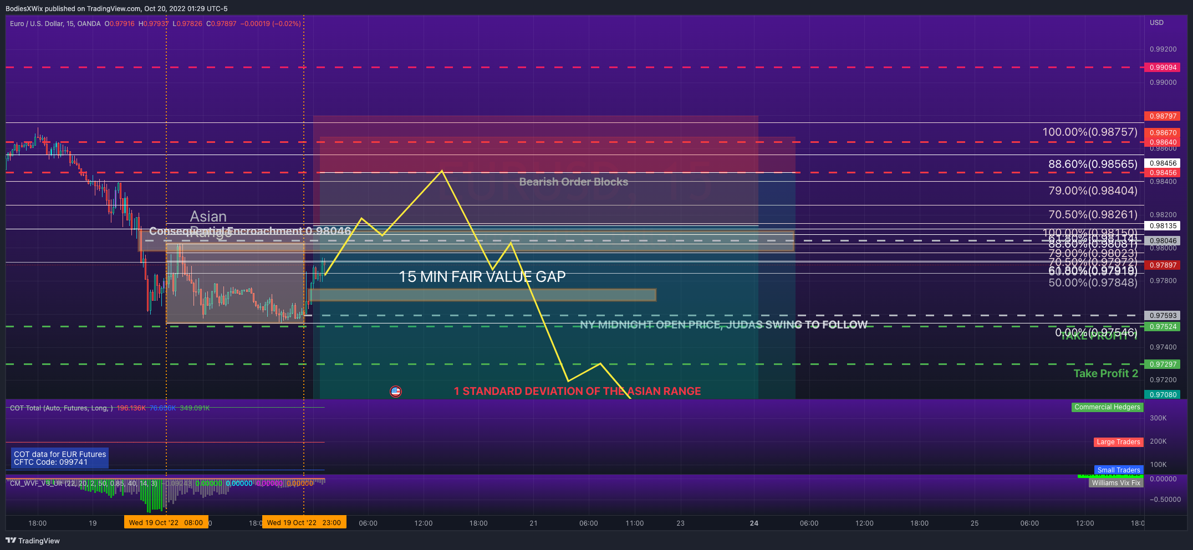Select the 0.99200 price axis tick
The image size is (1193, 550).
[1163, 49]
